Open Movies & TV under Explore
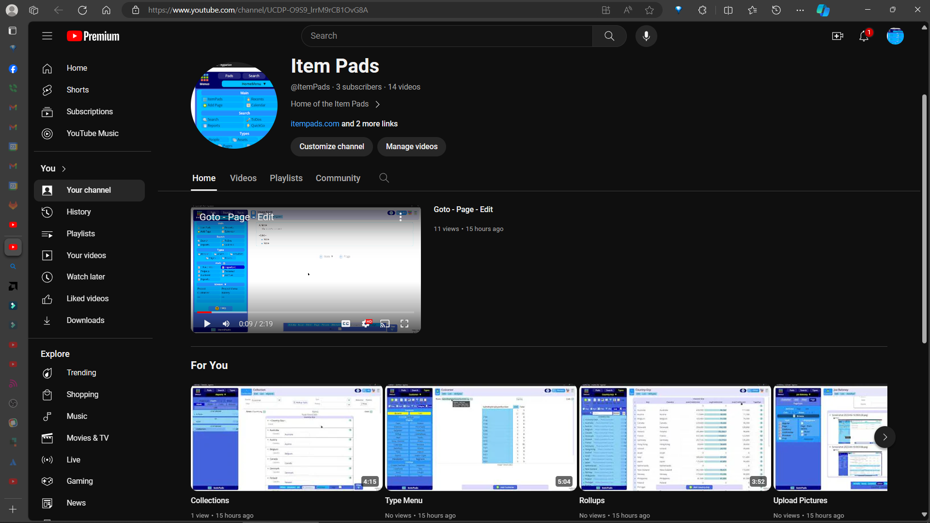 tap(89, 438)
